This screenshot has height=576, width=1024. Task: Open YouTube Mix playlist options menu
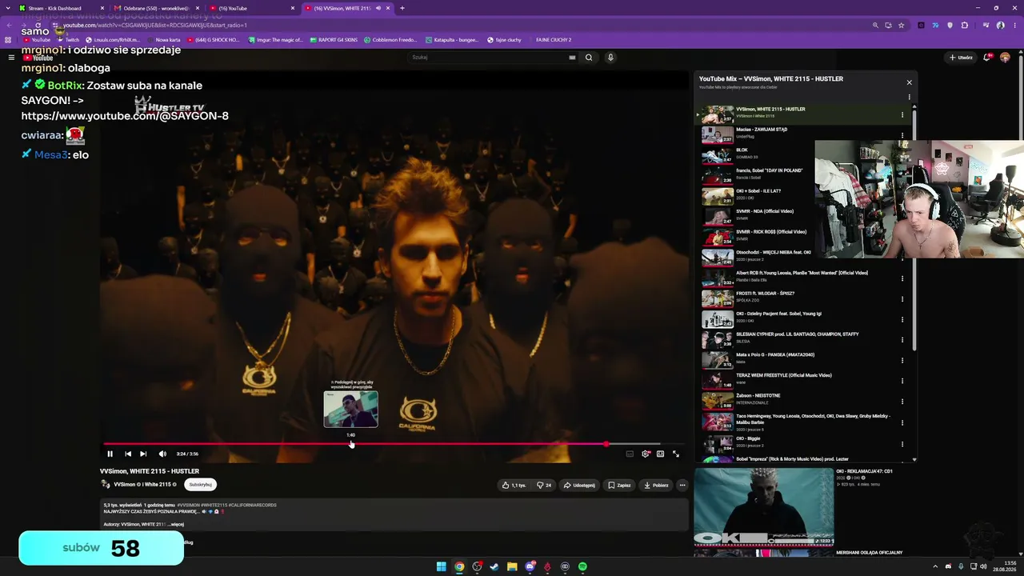click(x=909, y=97)
